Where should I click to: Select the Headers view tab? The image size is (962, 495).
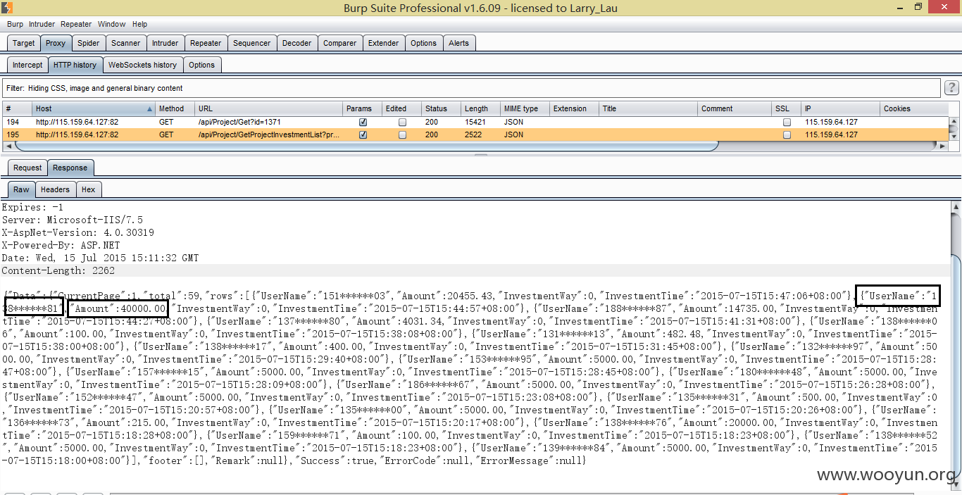(x=55, y=189)
